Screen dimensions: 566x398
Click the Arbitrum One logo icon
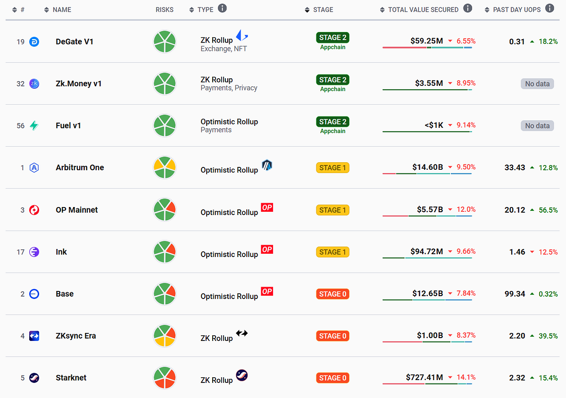(33, 167)
